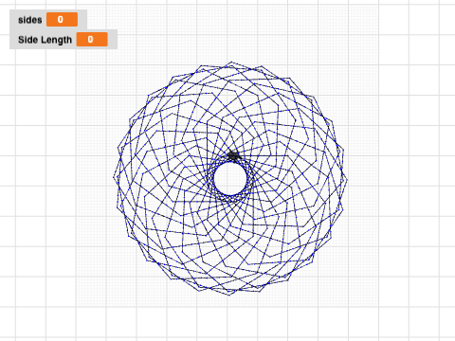The height and width of the screenshot is (341, 455).
Task: Click gray padding right of Side Length value
Action: (x=113, y=40)
